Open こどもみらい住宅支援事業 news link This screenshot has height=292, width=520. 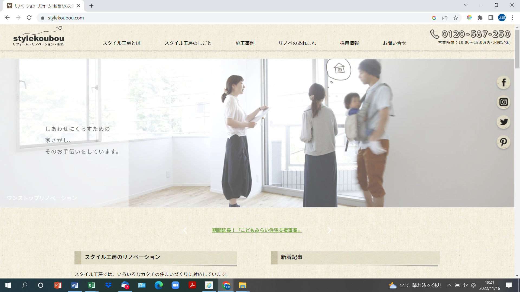point(257,230)
